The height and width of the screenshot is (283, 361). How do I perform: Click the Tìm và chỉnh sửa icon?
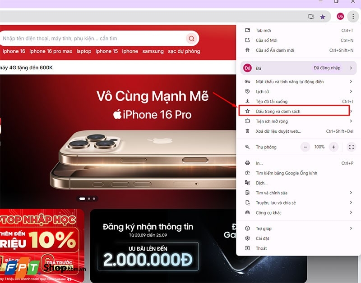tap(247, 193)
